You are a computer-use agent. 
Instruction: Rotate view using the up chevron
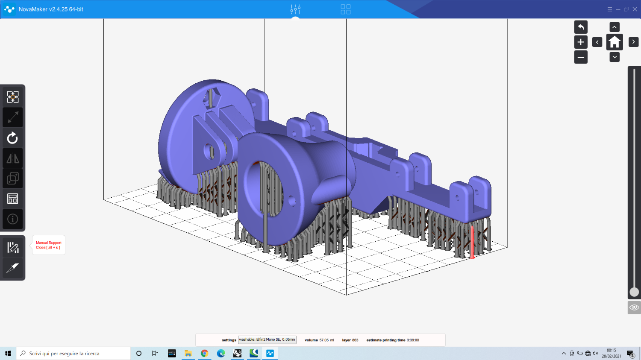(615, 27)
